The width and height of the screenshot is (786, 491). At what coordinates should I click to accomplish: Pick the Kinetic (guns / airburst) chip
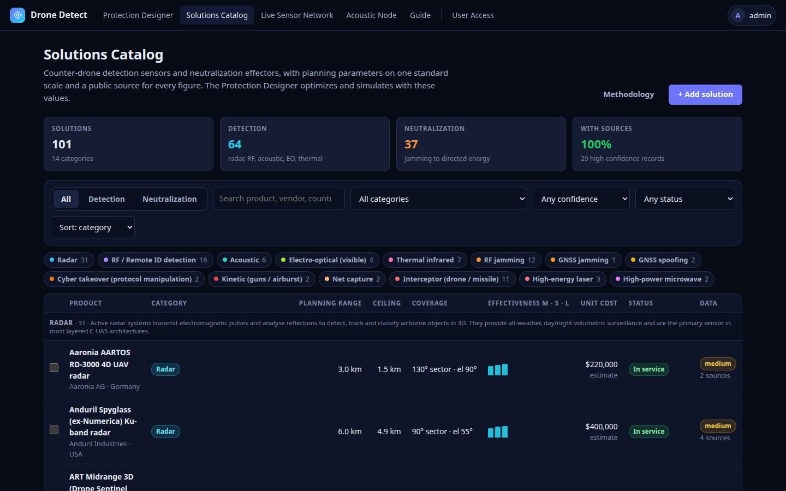coord(261,279)
